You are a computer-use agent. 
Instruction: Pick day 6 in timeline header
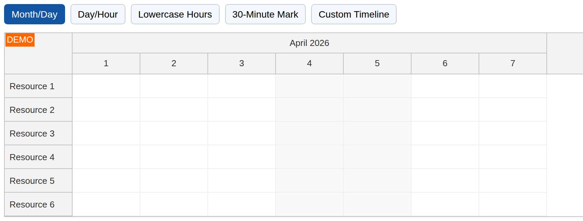coord(445,64)
